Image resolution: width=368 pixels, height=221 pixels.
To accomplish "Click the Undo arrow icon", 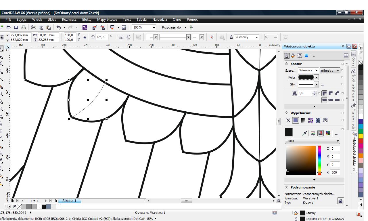I will [59, 28].
